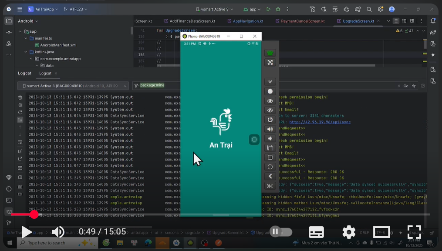Switch to the PaymentCancelScreen.kt tab
Screen dimensions: 442x251
pos(302,20)
